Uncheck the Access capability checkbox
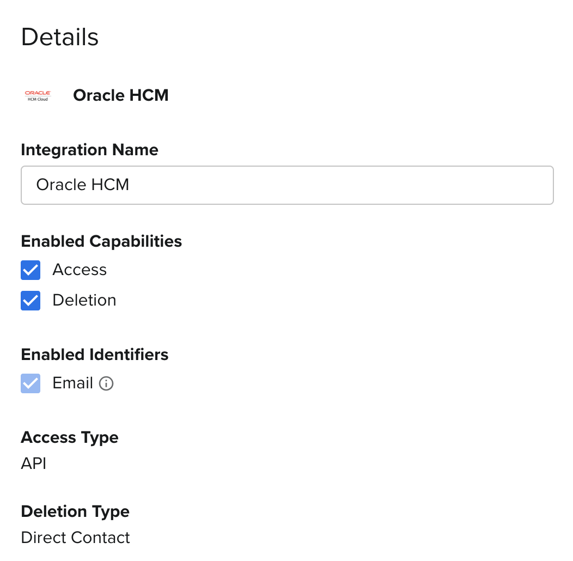The height and width of the screenshot is (561, 573). click(31, 270)
